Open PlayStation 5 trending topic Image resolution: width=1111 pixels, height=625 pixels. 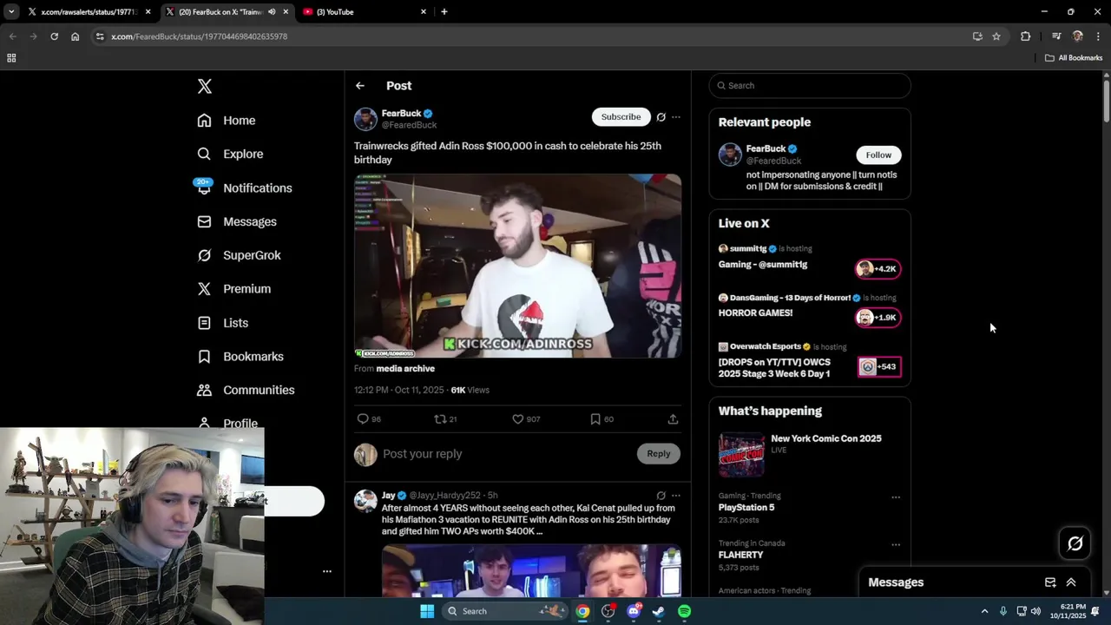click(746, 508)
